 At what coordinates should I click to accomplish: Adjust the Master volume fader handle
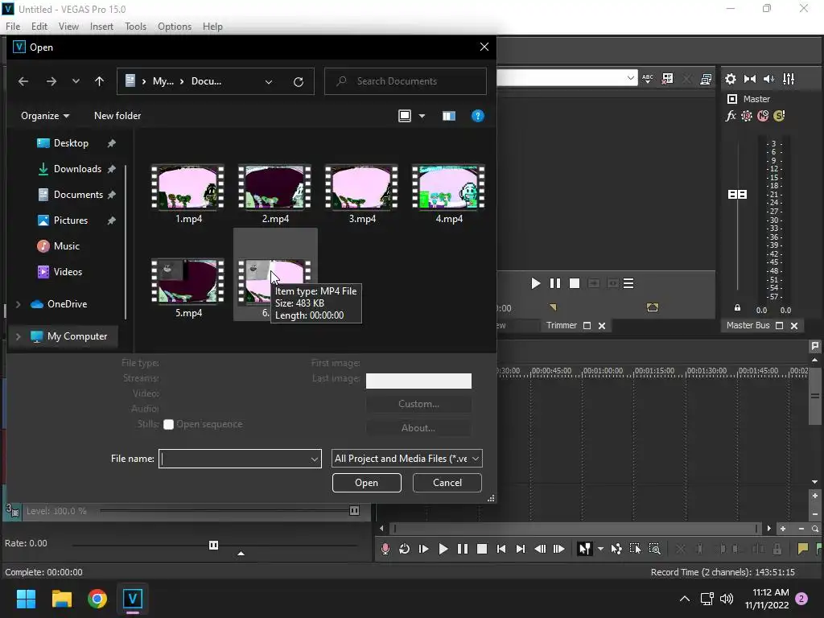pyautogui.click(x=737, y=195)
